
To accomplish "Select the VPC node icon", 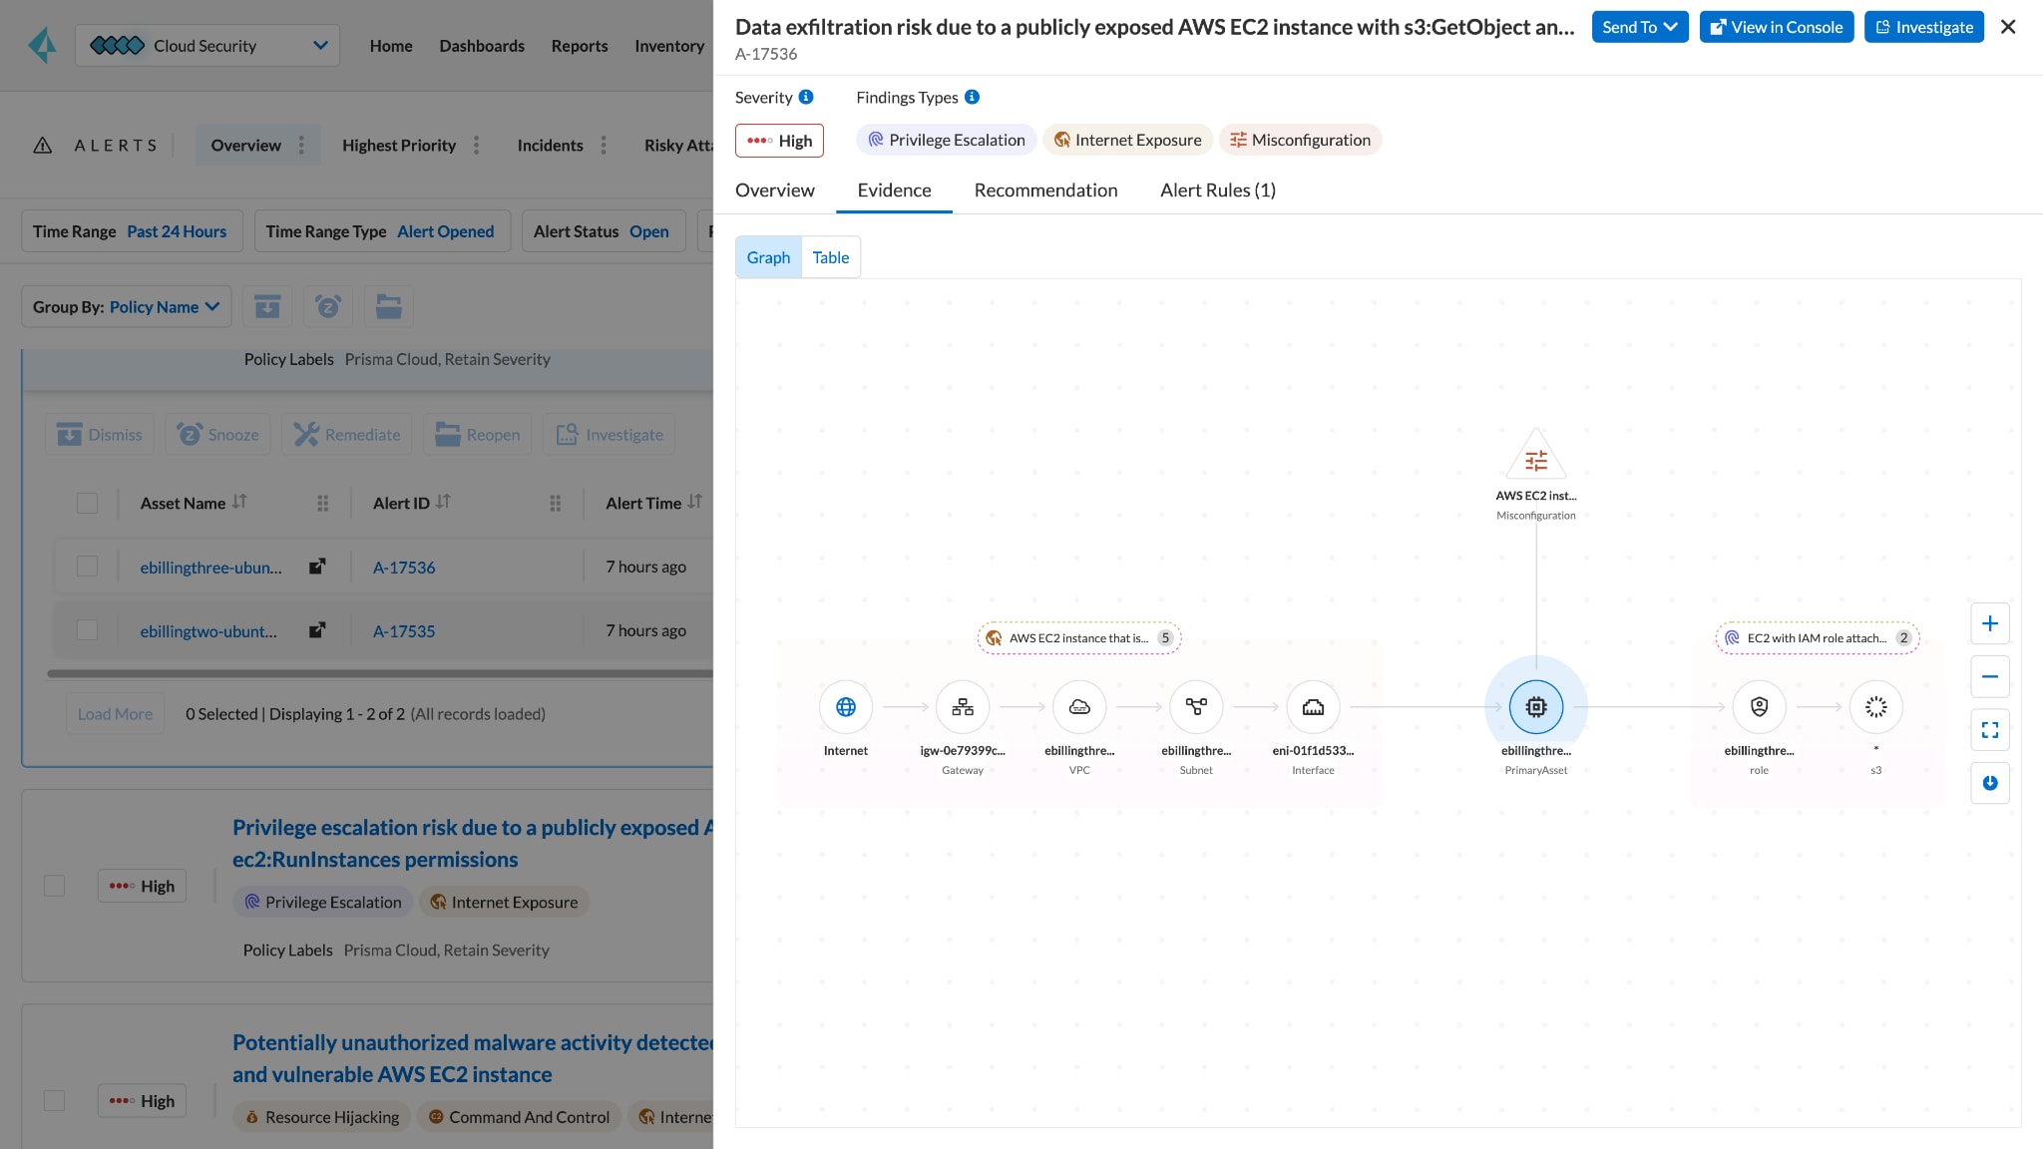I will point(1079,706).
